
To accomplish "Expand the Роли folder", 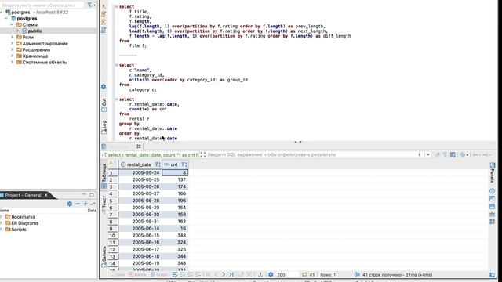I will 12,37.
